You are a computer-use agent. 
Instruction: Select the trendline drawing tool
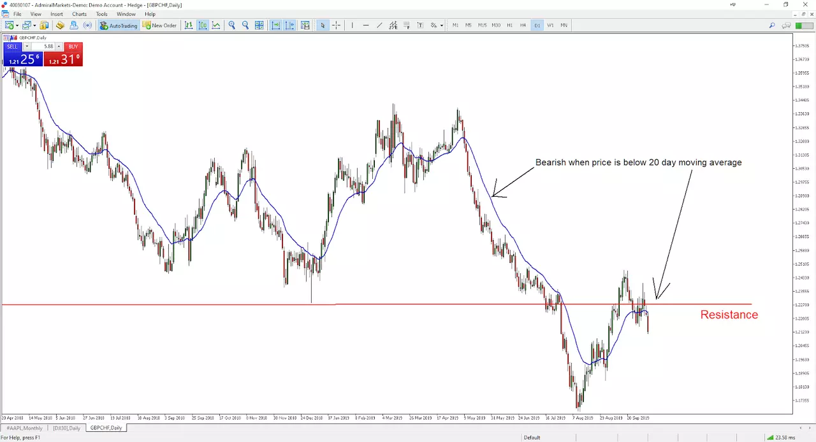[x=379, y=25]
